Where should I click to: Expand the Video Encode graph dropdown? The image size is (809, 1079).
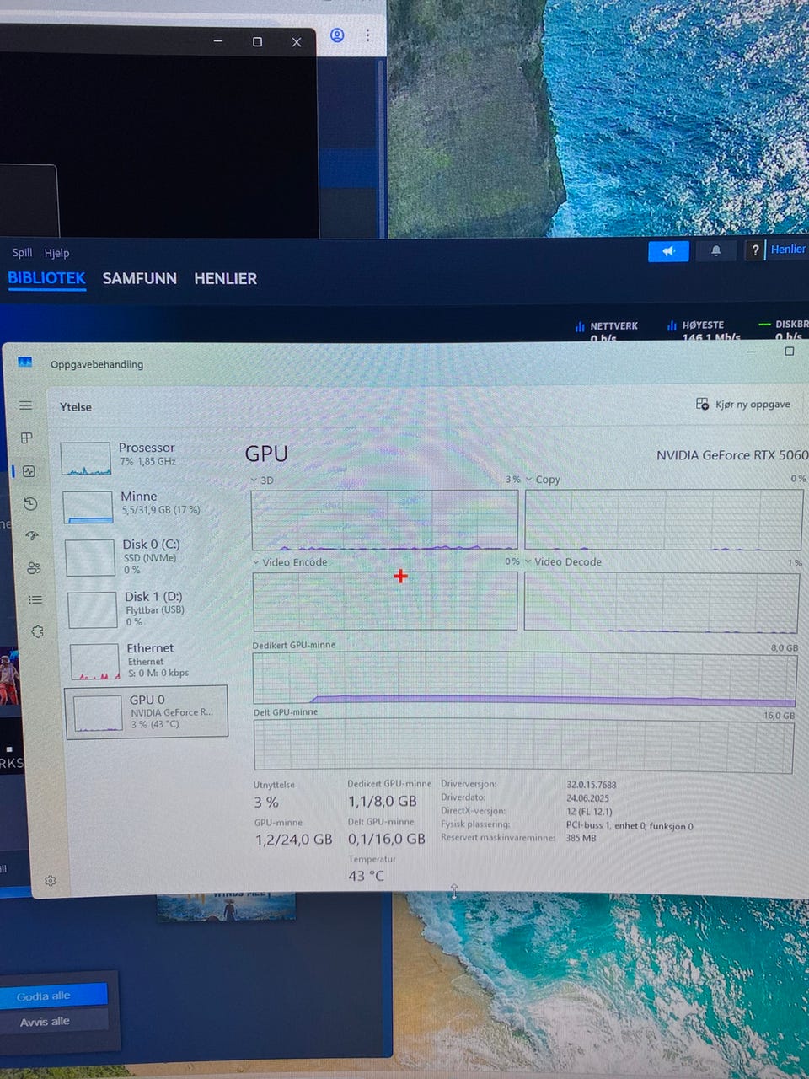tap(257, 562)
